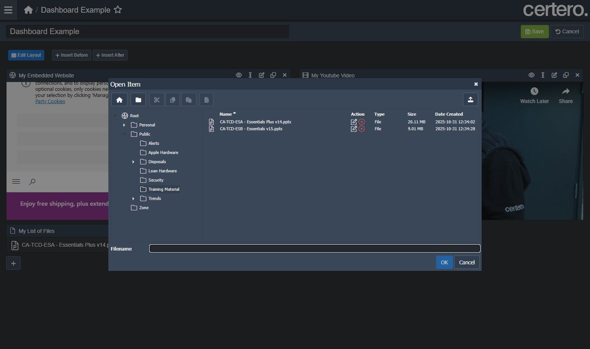Click the new folder icon in dialog
Viewport: 590px width, 349px height.
coord(138,100)
